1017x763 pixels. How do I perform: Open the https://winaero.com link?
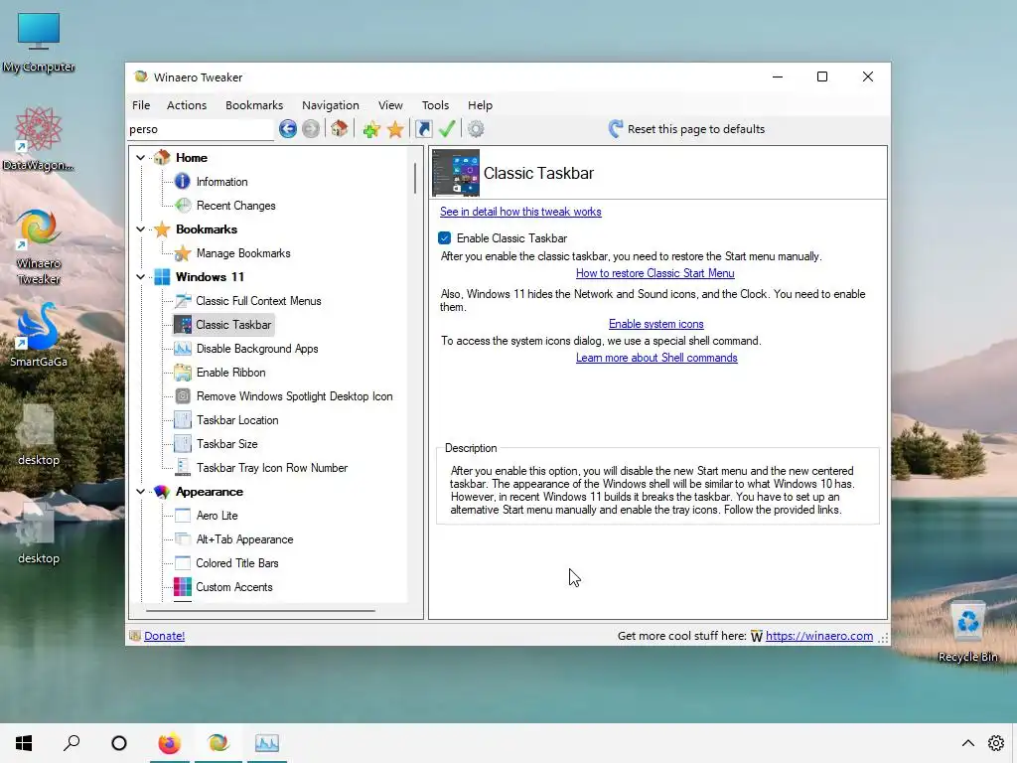819,636
